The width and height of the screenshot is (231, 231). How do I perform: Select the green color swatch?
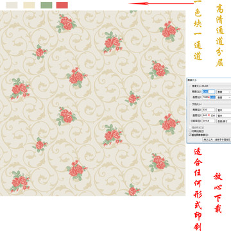pos(46,5)
